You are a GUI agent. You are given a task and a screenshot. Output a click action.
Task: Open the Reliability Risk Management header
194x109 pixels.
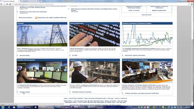tap(42, 60)
